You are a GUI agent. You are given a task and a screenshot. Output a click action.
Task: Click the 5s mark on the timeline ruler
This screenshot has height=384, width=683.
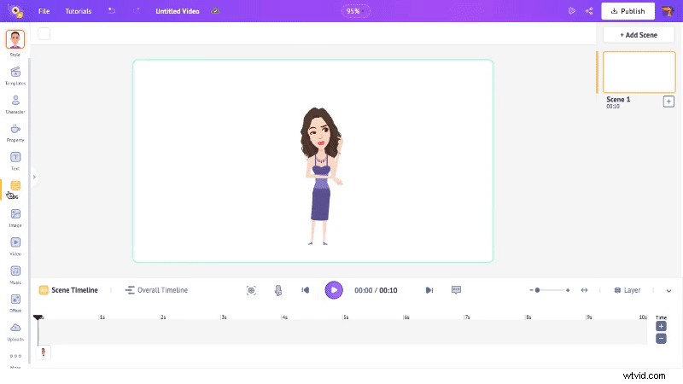pyautogui.click(x=345, y=317)
